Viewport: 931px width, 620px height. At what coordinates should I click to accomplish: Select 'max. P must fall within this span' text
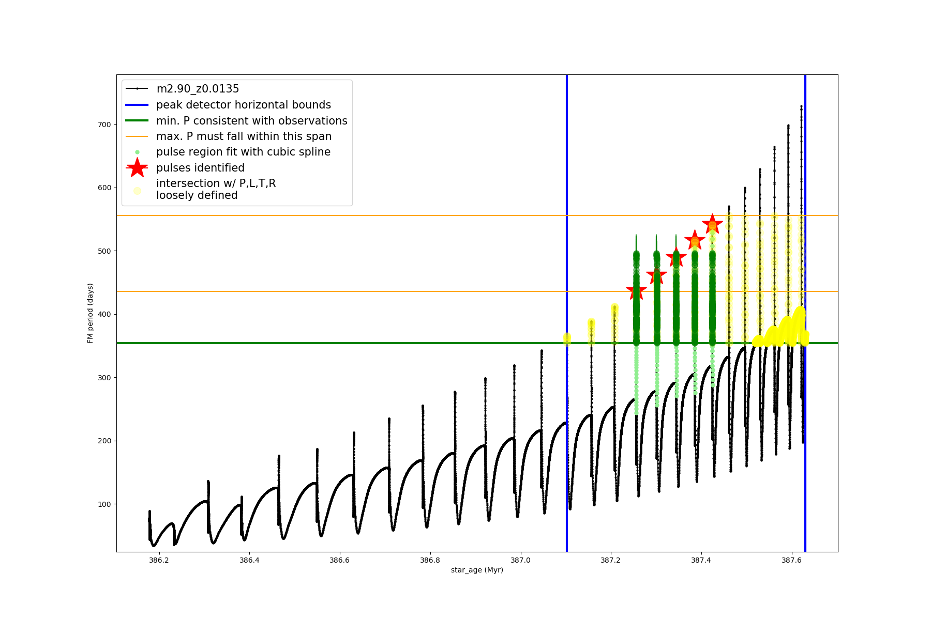tap(244, 136)
